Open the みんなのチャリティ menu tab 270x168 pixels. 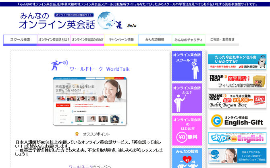pyautogui.click(x=189, y=40)
